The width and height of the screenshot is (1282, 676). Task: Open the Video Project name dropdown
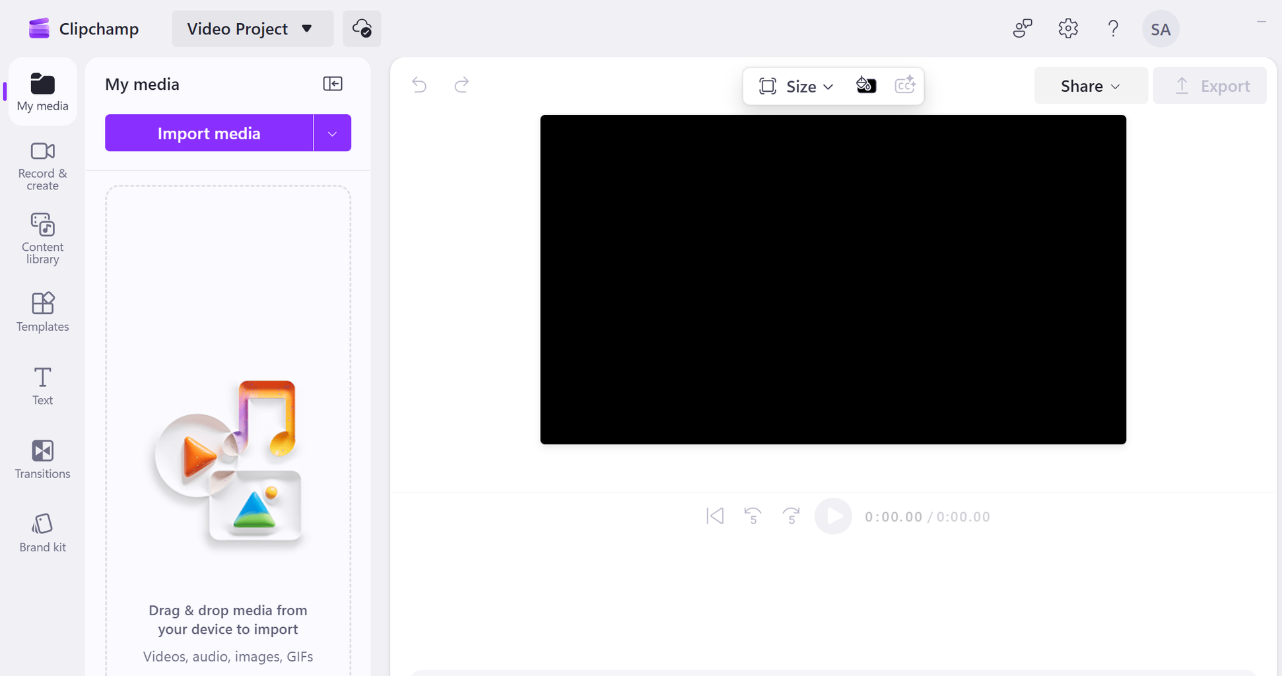(x=252, y=28)
